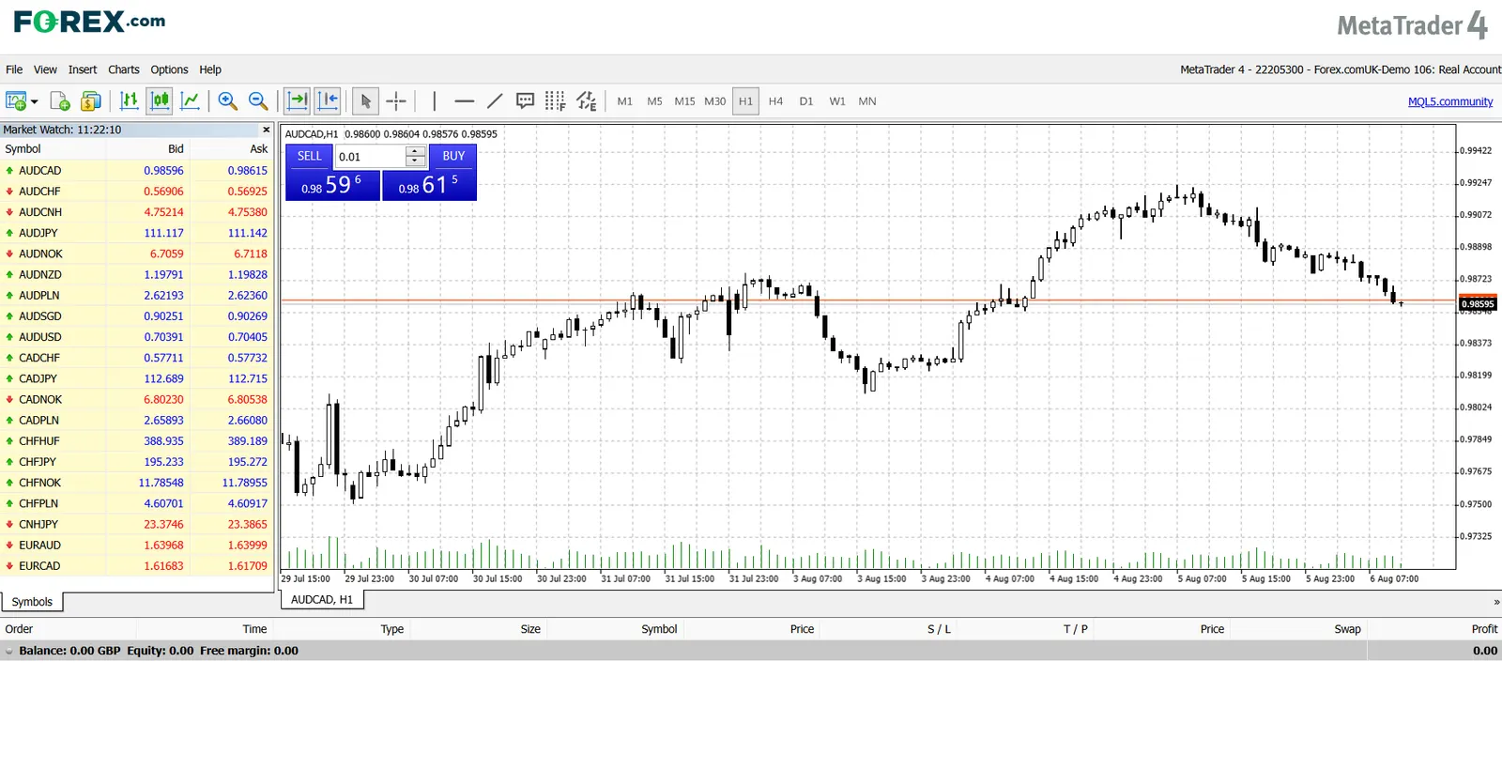Open the MQL5.community link
Screen dimensions: 1502x769
point(1450,101)
